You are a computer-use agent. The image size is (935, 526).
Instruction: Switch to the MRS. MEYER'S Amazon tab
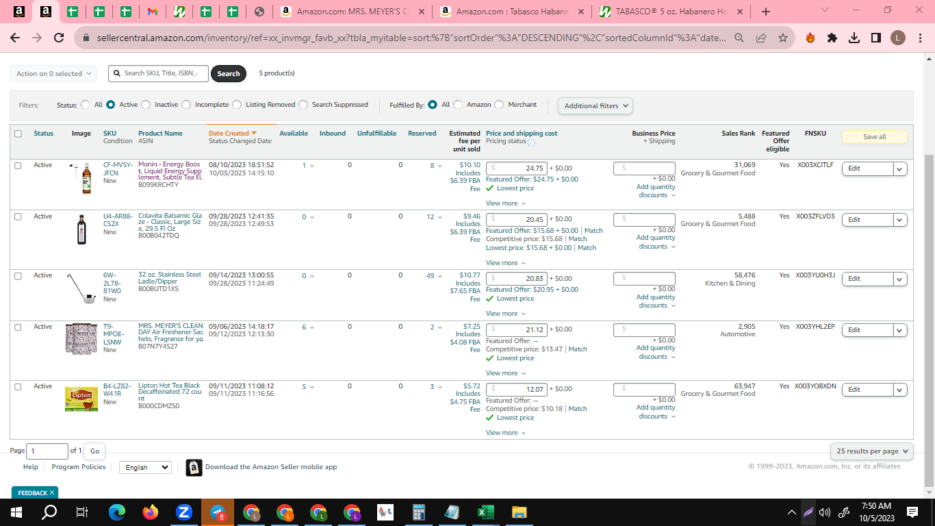(x=353, y=12)
